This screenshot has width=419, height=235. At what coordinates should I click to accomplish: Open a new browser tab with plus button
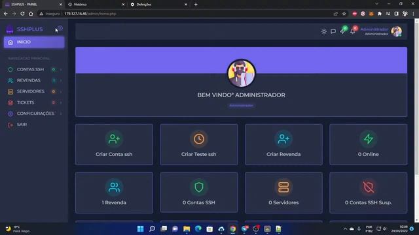point(196,5)
